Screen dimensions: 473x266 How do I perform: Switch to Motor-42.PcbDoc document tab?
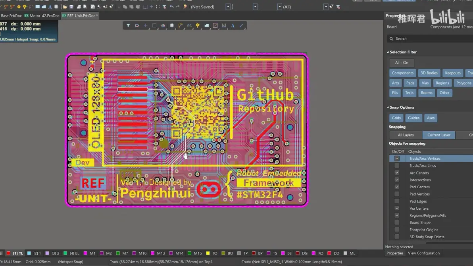coord(42,16)
